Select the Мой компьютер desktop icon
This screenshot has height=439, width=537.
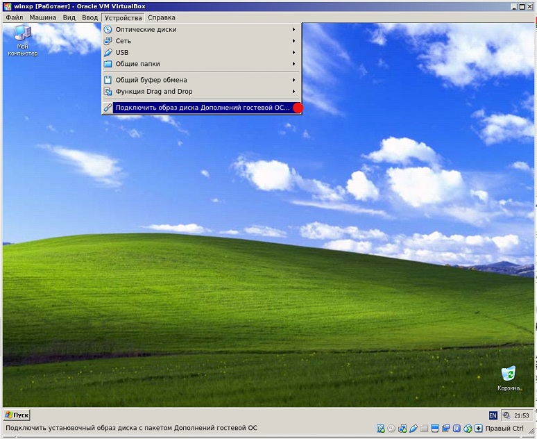22,33
